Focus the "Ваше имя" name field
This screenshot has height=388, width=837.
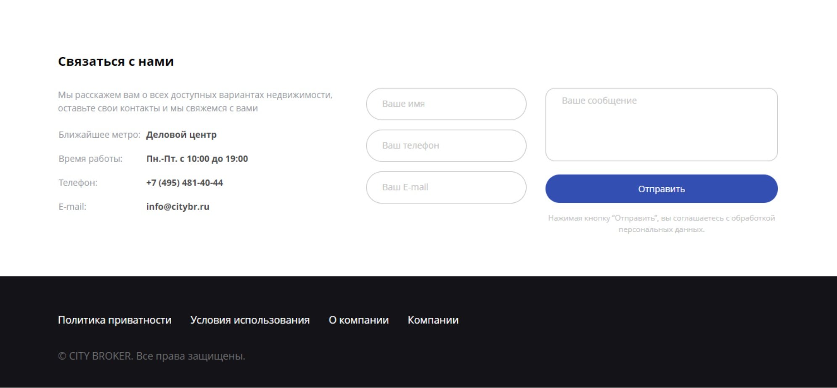tap(446, 104)
